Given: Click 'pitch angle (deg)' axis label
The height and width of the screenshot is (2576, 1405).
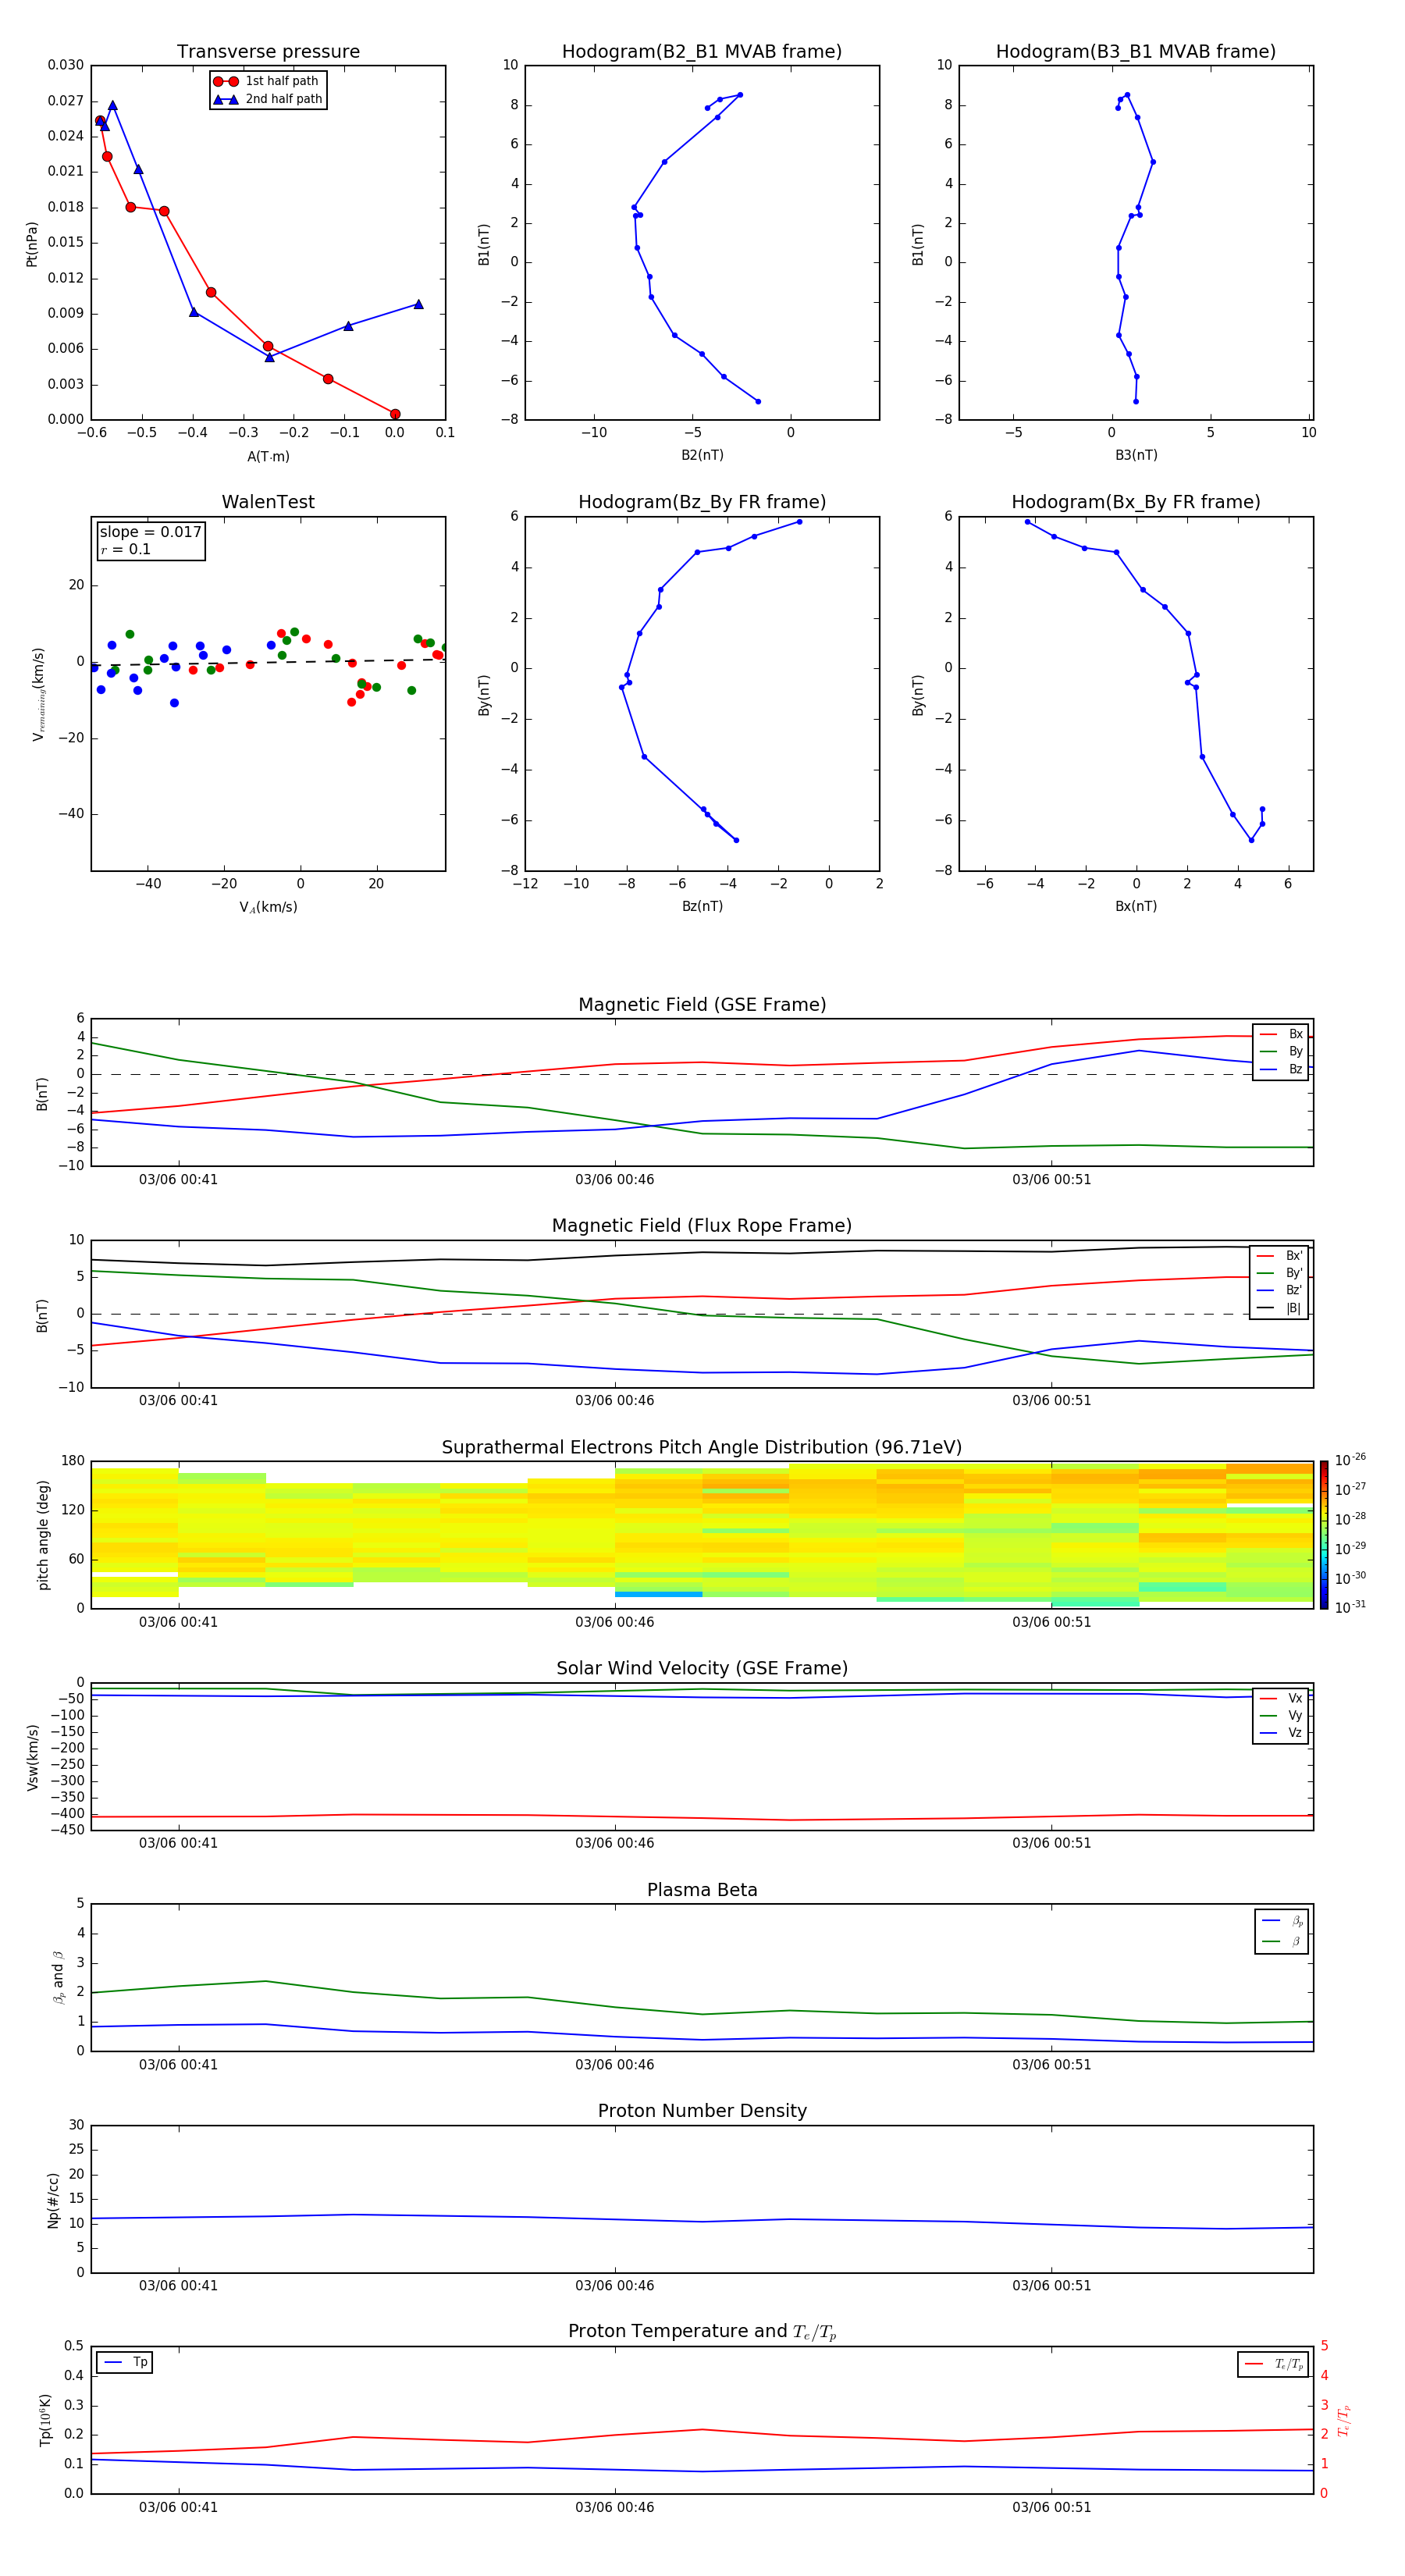Looking at the screenshot, I should tap(43, 1535).
